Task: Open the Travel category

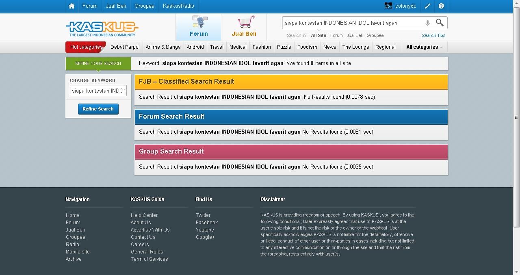Action: click(217, 47)
